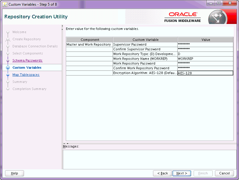Select the Master and Work Repository cell

90,44
